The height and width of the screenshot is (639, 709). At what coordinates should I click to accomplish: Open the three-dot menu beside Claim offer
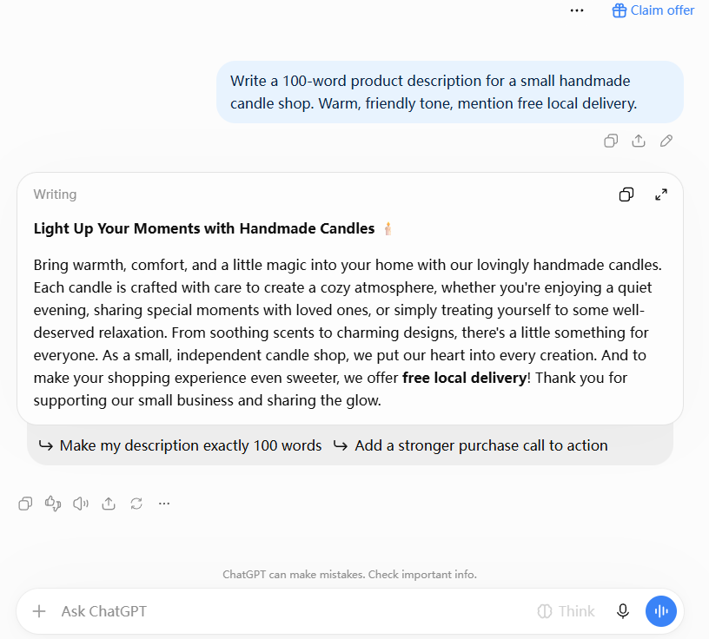point(577,10)
